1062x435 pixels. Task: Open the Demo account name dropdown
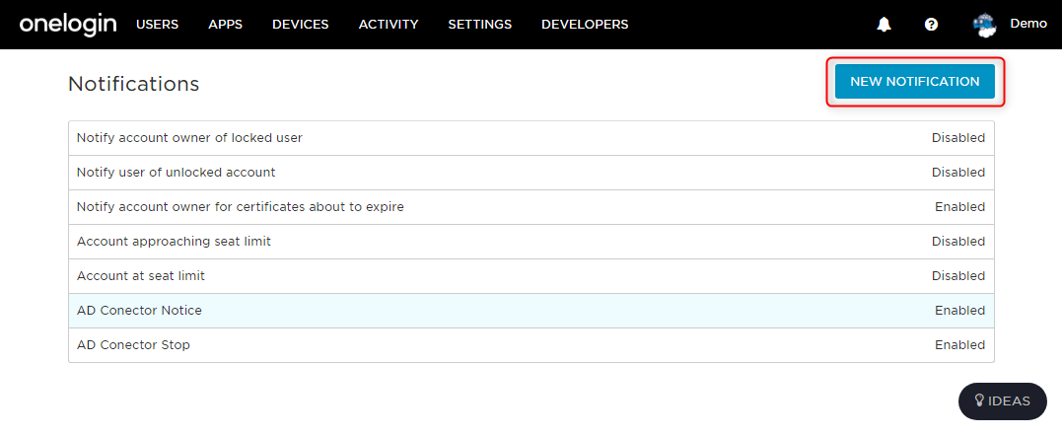(x=1028, y=23)
